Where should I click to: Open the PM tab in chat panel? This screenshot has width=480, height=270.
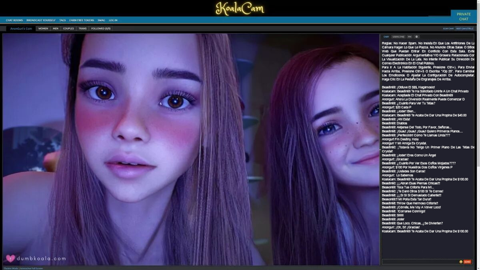pos(410,36)
